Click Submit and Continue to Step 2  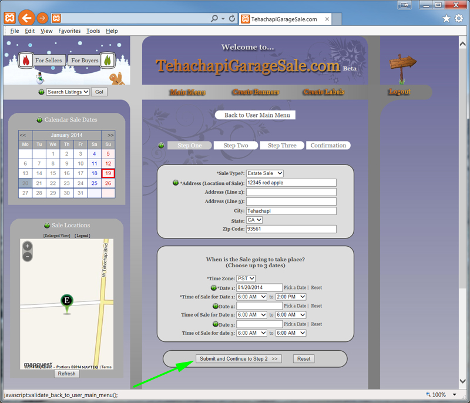tap(239, 359)
